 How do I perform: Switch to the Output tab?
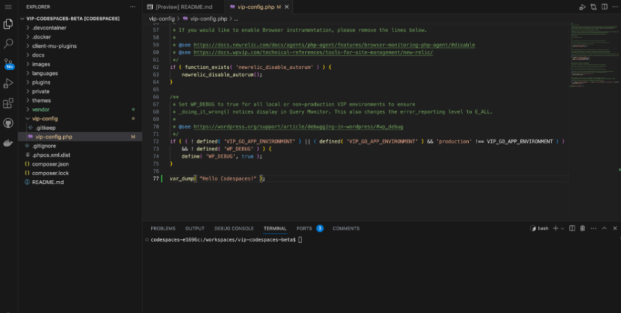[195, 228]
